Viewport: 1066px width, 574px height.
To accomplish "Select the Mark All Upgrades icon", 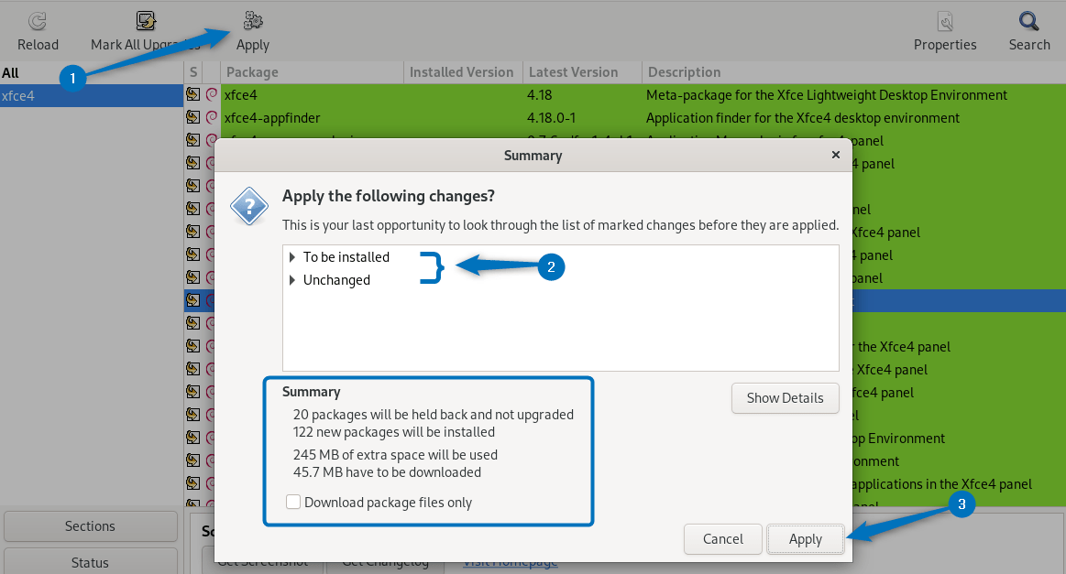I will 145,20.
